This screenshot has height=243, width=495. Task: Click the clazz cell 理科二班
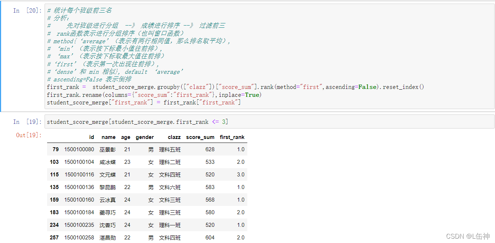pos(170,162)
